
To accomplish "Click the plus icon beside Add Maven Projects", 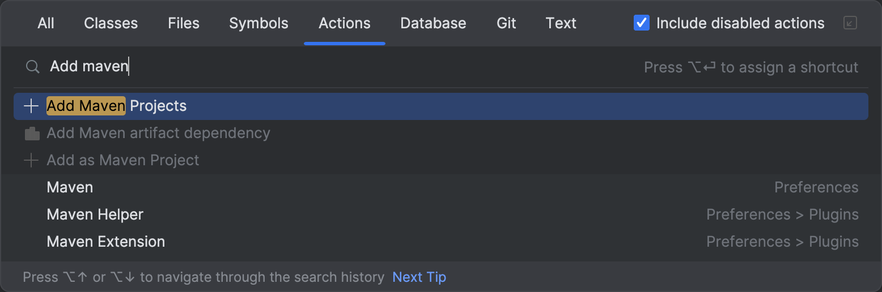I will [x=31, y=106].
